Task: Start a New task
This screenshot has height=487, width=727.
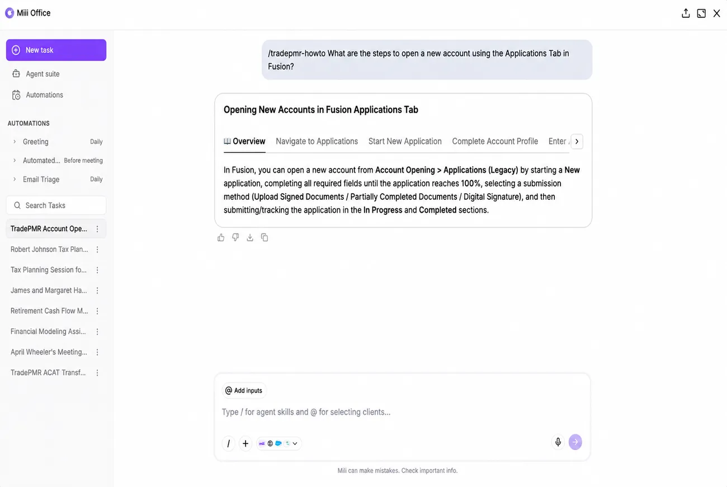Action: (x=56, y=50)
